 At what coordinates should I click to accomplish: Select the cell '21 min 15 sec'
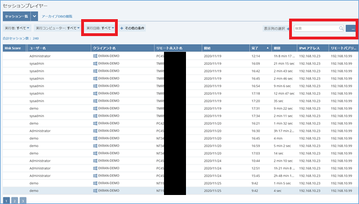(x=284, y=64)
